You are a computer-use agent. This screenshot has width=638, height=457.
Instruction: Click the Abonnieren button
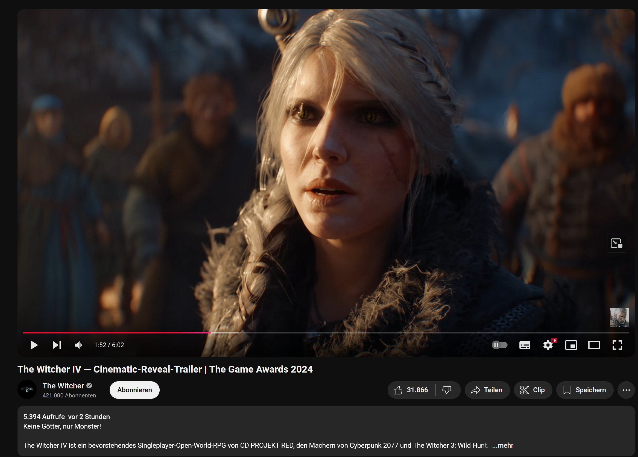click(134, 390)
